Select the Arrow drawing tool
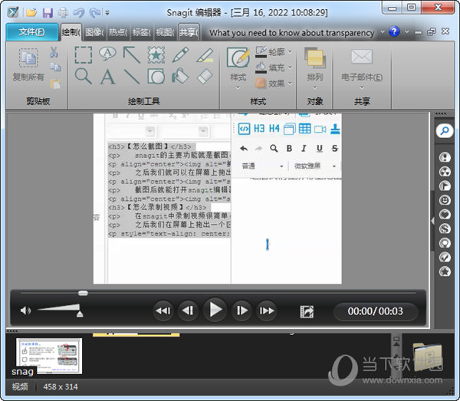Screen dimensions: 460x401 click(x=132, y=55)
